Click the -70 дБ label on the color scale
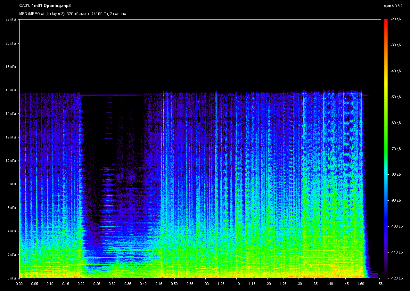The width and height of the screenshot is (410, 291). click(395, 149)
